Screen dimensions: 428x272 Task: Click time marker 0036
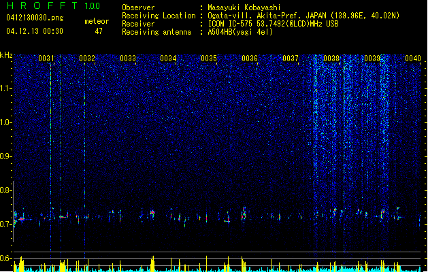250,58
